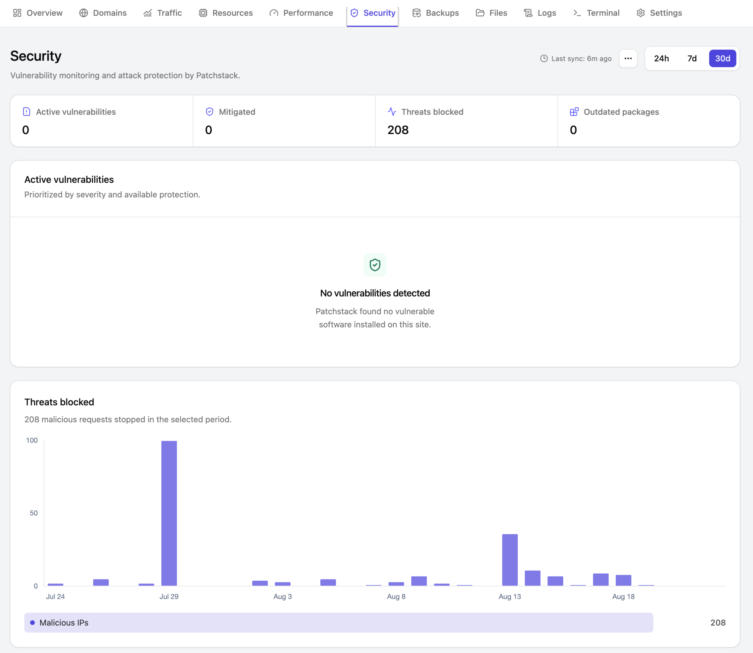Open the Files tab
The height and width of the screenshot is (653, 753).
pos(492,13)
